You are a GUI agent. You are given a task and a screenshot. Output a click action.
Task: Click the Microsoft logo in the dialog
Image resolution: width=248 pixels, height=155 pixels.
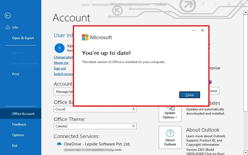tap(97, 37)
